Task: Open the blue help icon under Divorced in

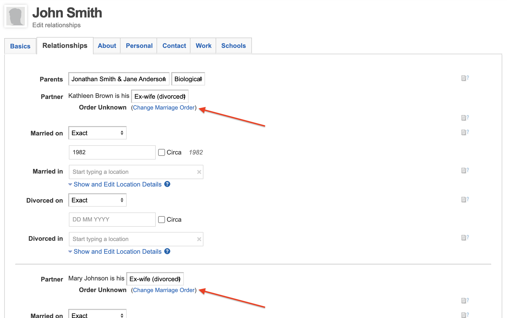Action: (167, 251)
